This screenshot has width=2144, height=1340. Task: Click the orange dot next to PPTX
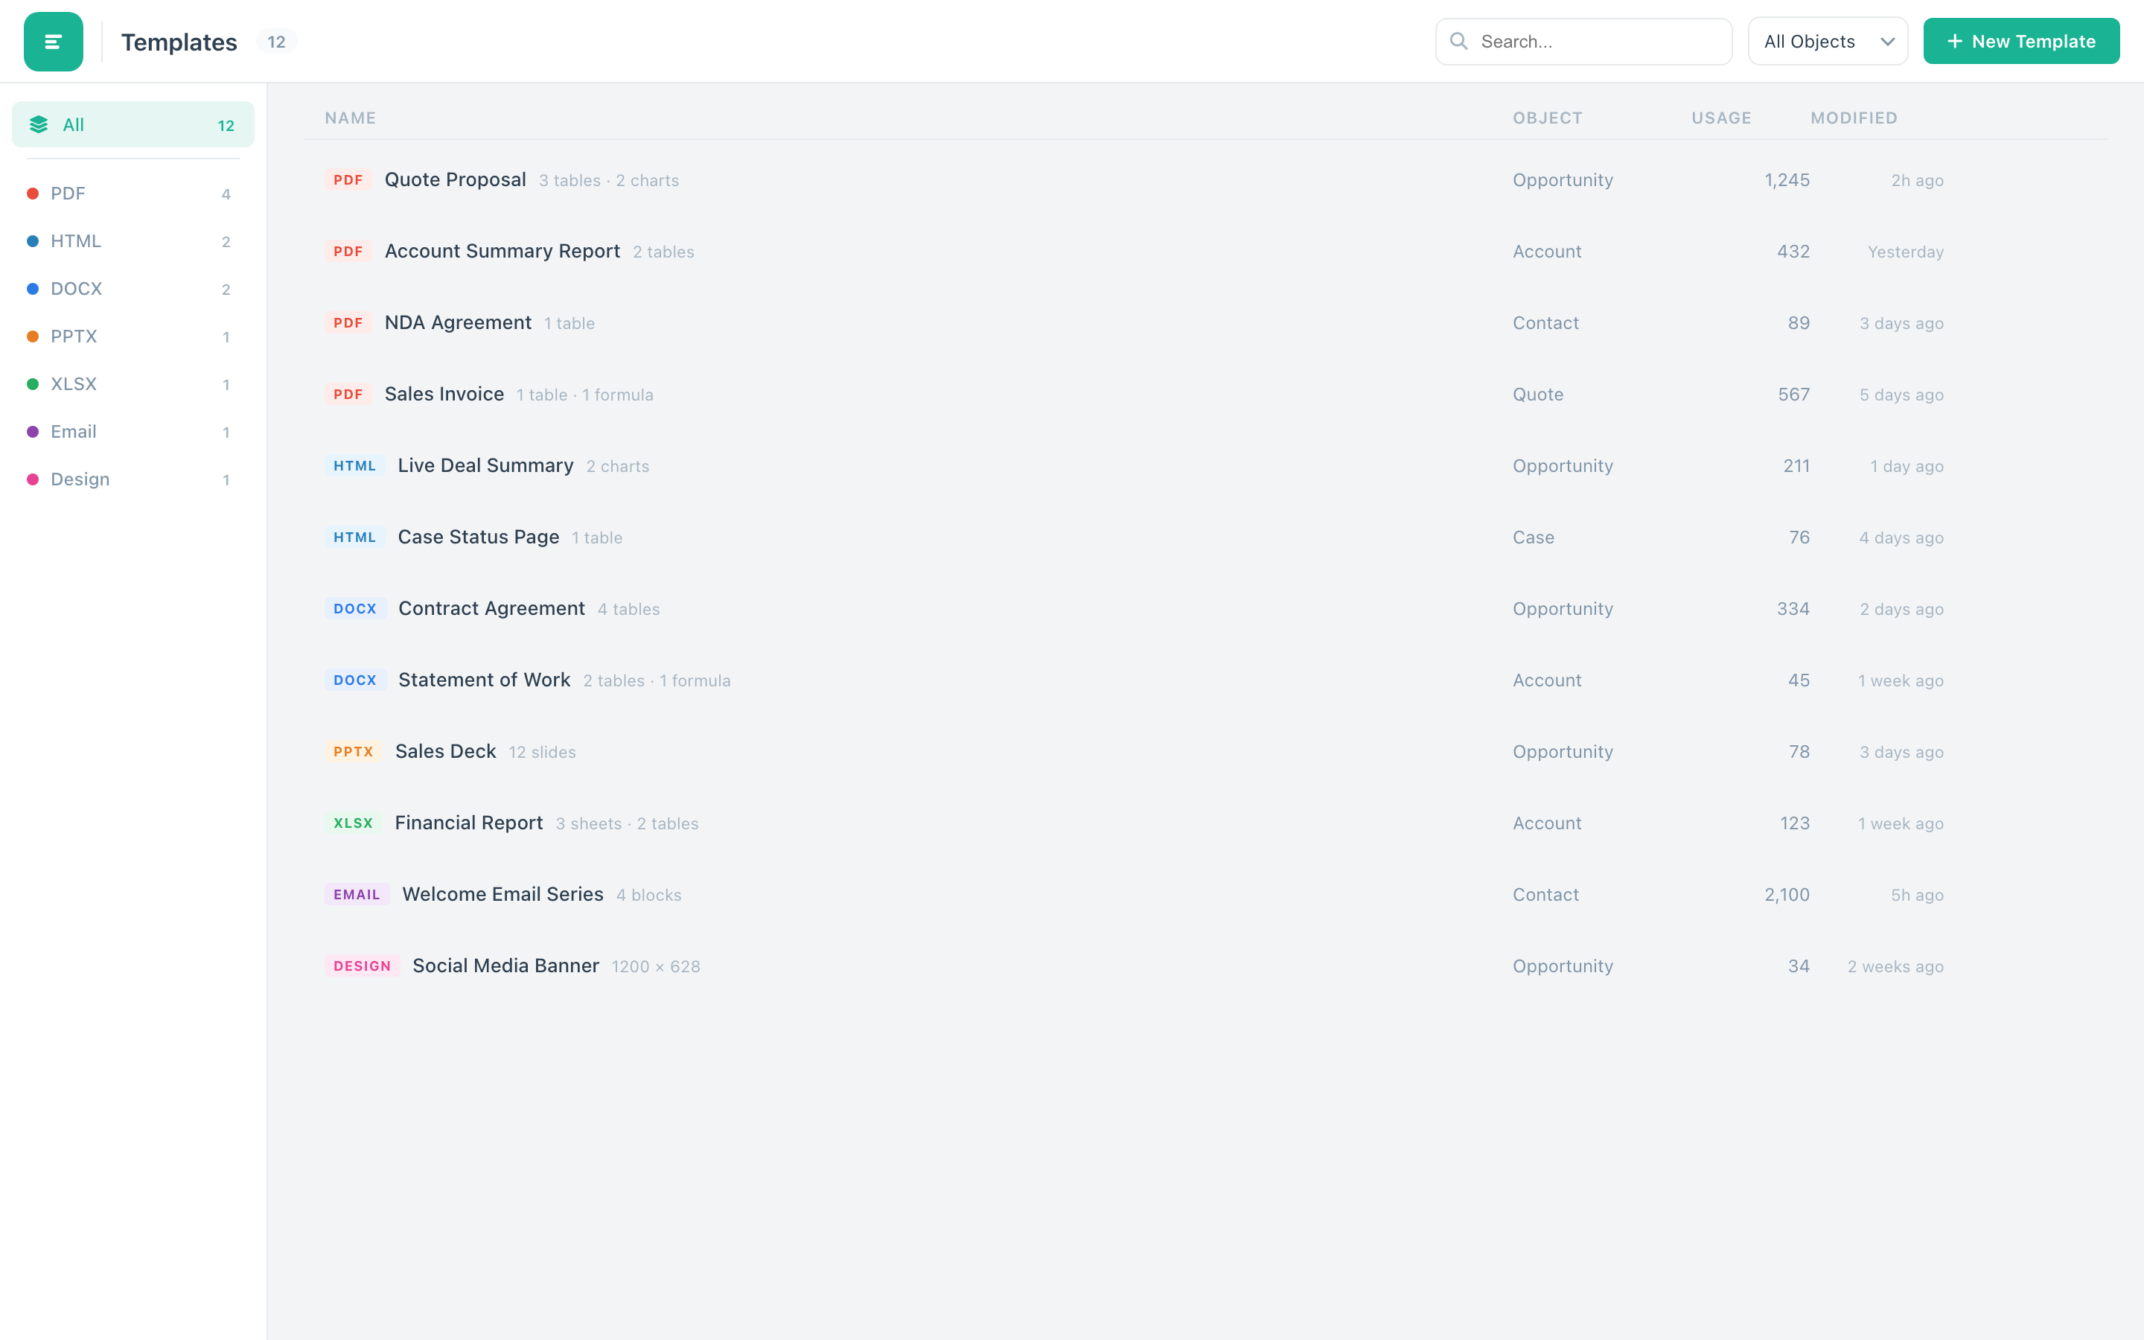33,336
